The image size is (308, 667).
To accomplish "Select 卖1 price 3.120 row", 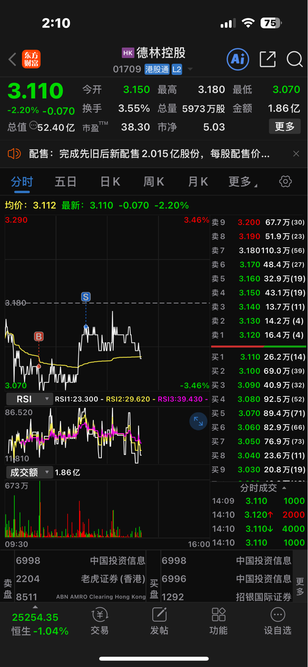I will [258, 335].
